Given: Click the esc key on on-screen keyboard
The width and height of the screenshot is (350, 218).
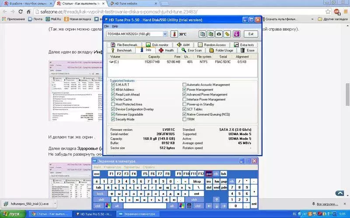Looking at the screenshot, I should click(x=97, y=174).
